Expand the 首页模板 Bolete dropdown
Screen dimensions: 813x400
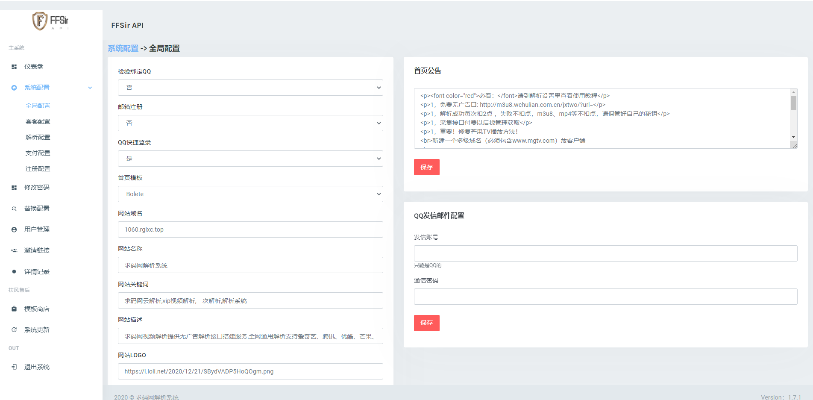click(250, 194)
